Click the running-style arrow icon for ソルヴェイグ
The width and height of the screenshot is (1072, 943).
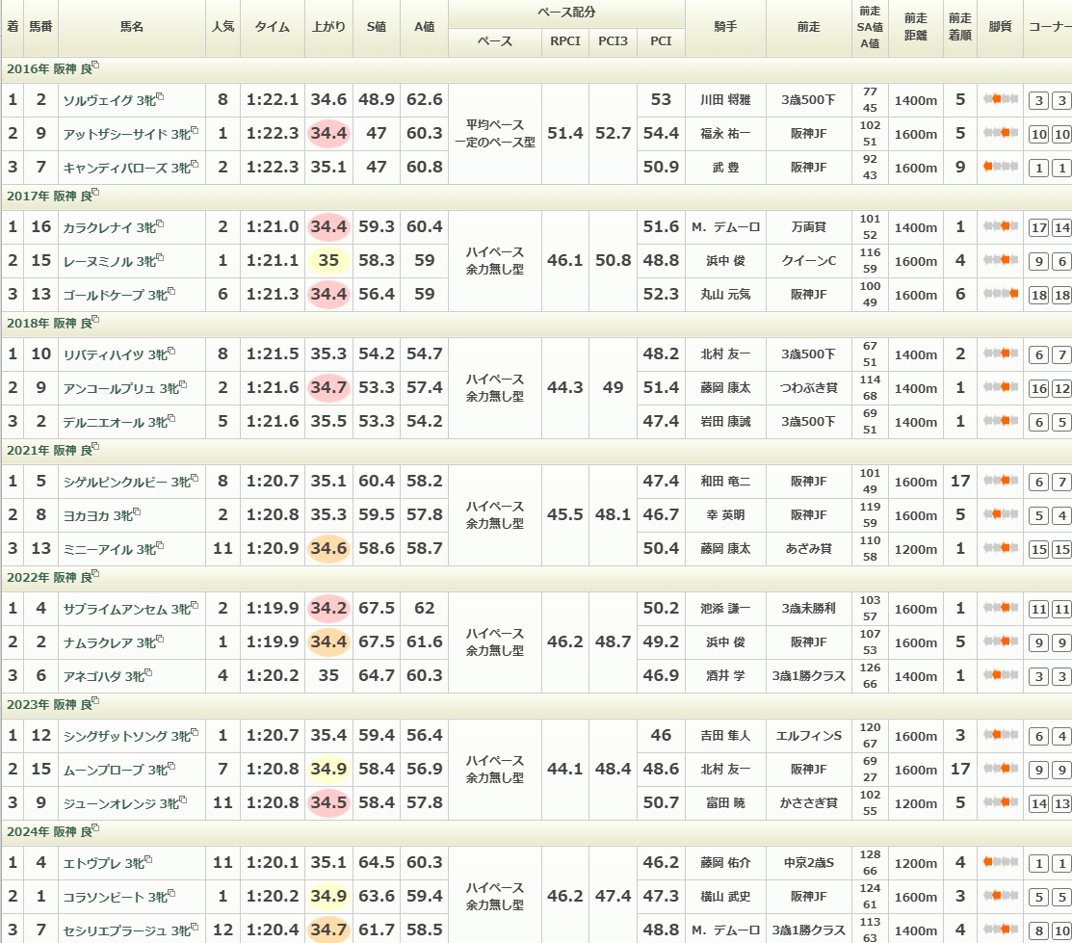(x=1001, y=100)
